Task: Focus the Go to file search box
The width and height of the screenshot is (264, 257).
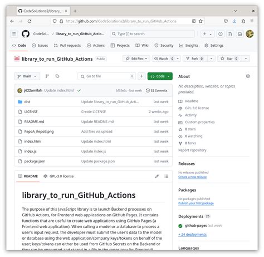Action: [107, 76]
